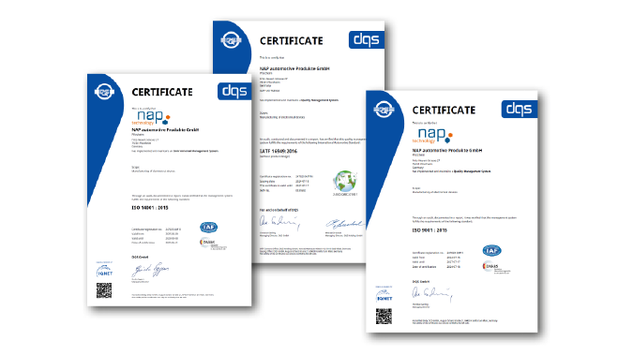Image resolution: width=633 pixels, height=355 pixels.
Task: Click the right signature on IATF certificate
Action: click(x=344, y=224)
